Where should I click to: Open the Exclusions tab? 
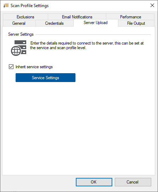(26, 17)
